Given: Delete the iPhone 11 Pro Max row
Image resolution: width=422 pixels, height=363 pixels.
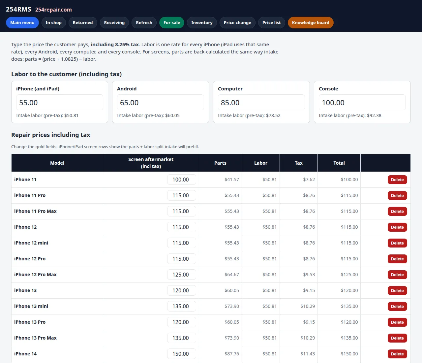Looking at the screenshot, I should (x=397, y=211).
